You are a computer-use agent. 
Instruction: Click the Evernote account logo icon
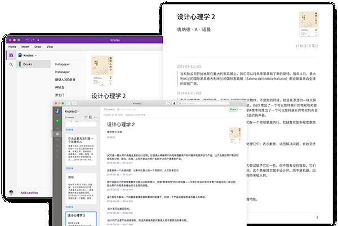click(x=57, y=111)
